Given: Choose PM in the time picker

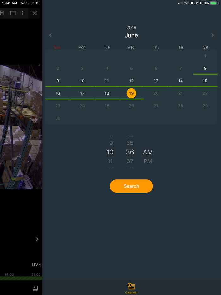Looking at the screenshot, I should click(148, 161).
